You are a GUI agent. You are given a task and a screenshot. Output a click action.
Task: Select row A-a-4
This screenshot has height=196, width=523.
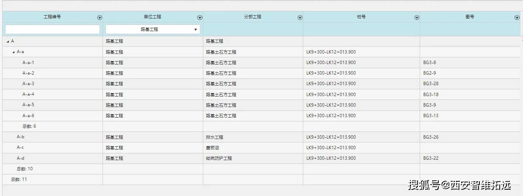[x=28, y=94]
